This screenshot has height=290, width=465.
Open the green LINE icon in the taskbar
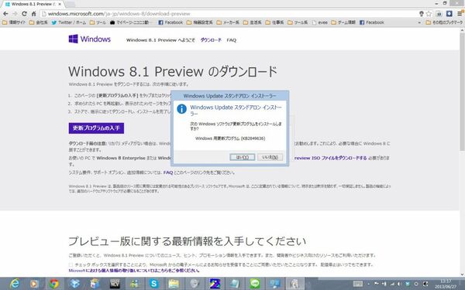point(255,284)
